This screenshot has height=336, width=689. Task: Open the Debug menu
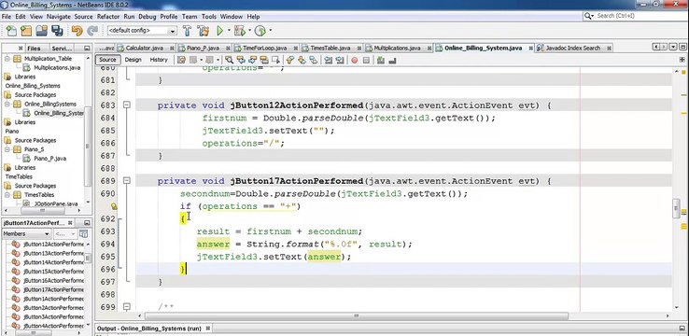tap(148, 16)
